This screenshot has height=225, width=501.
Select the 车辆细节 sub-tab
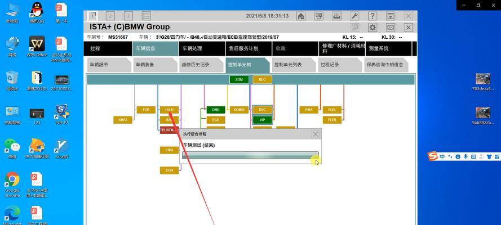point(109,65)
